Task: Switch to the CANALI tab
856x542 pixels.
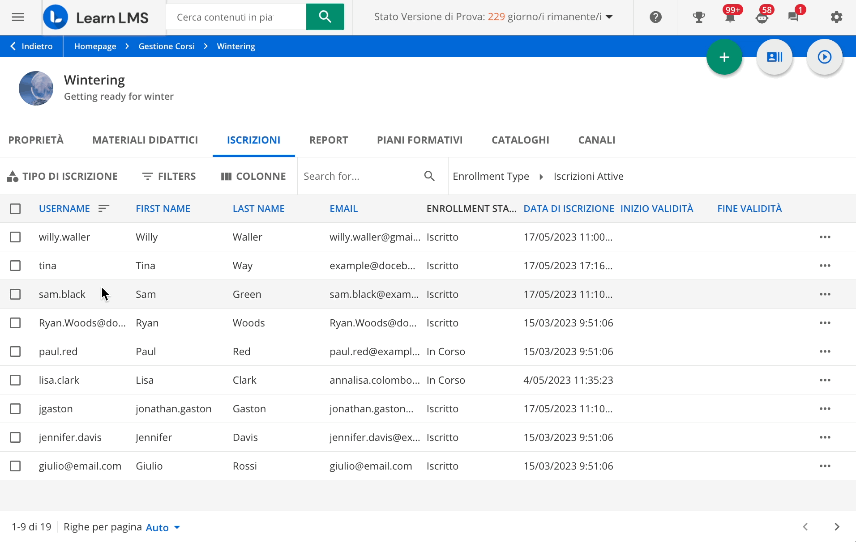Action: click(x=597, y=140)
